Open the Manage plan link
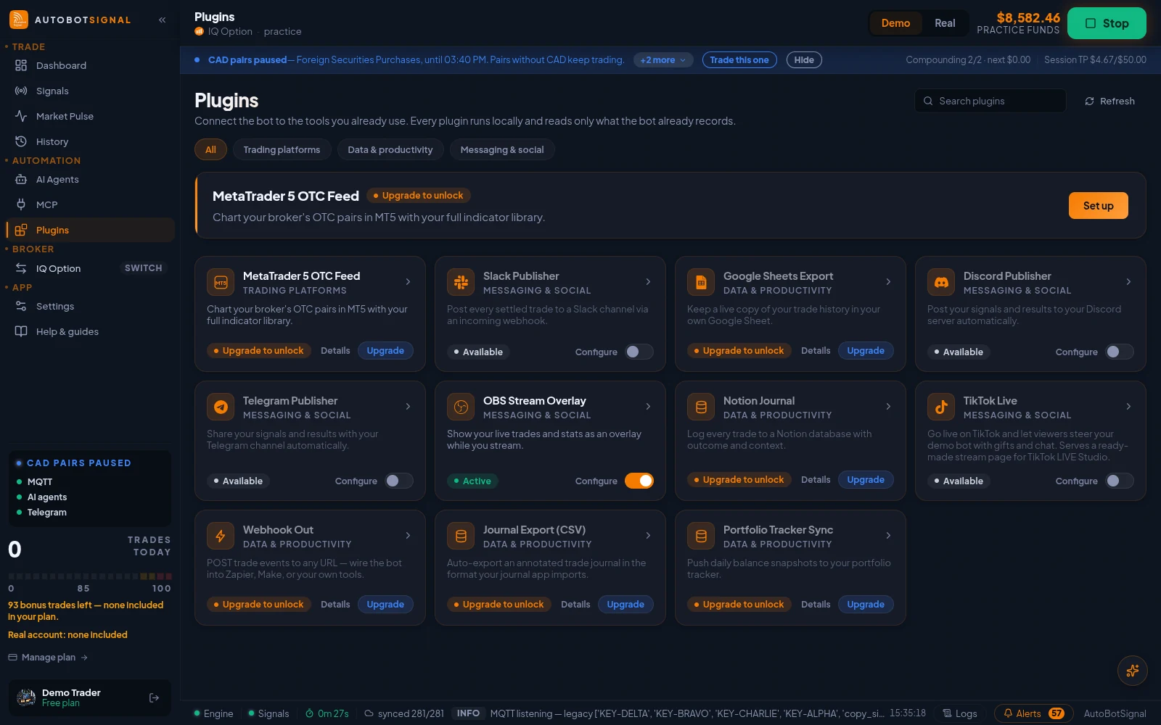Screen dimensions: 1161x725 (x=48, y=657)
